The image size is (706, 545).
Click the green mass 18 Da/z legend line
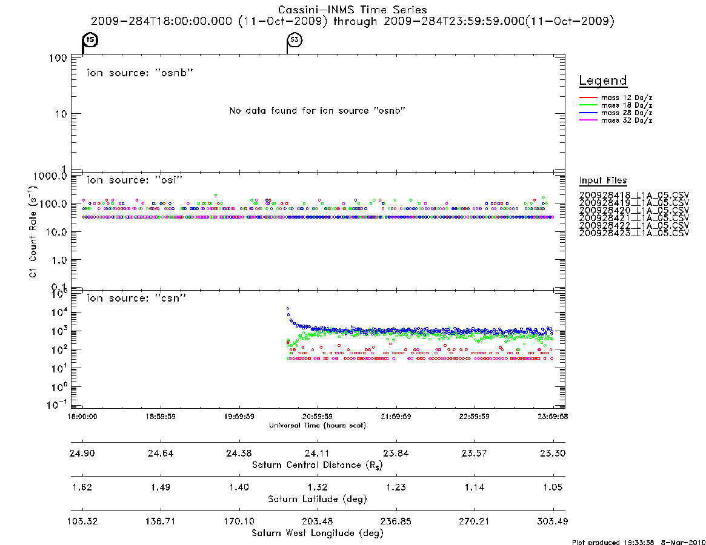click(x=588, y=105)
